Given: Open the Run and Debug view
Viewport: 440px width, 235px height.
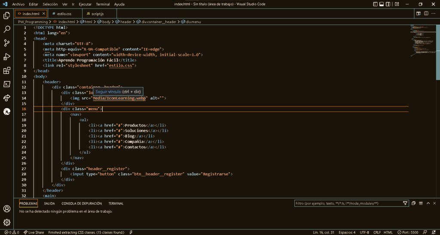Looking at the screenshot, I should point(7,57).
